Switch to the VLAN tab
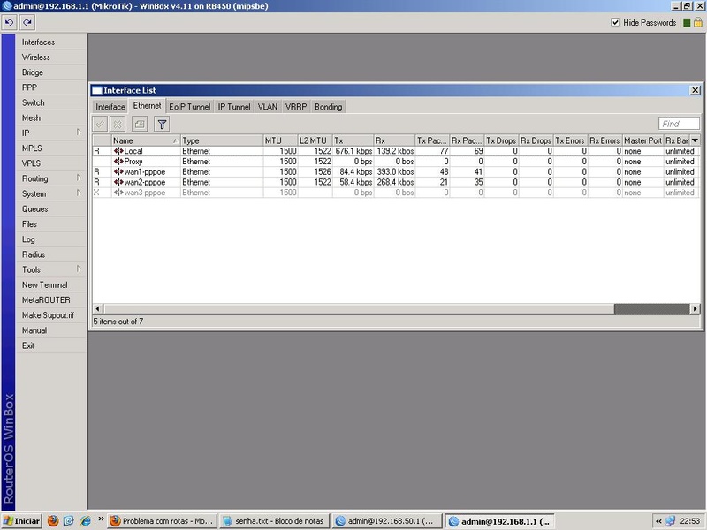707x530 pixels. pyautogui.click(x=268, y=107)
